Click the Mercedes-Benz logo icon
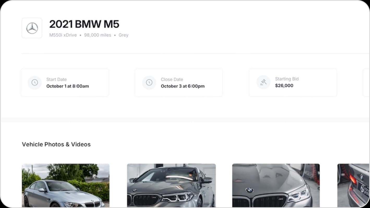 tap(32, 28)
